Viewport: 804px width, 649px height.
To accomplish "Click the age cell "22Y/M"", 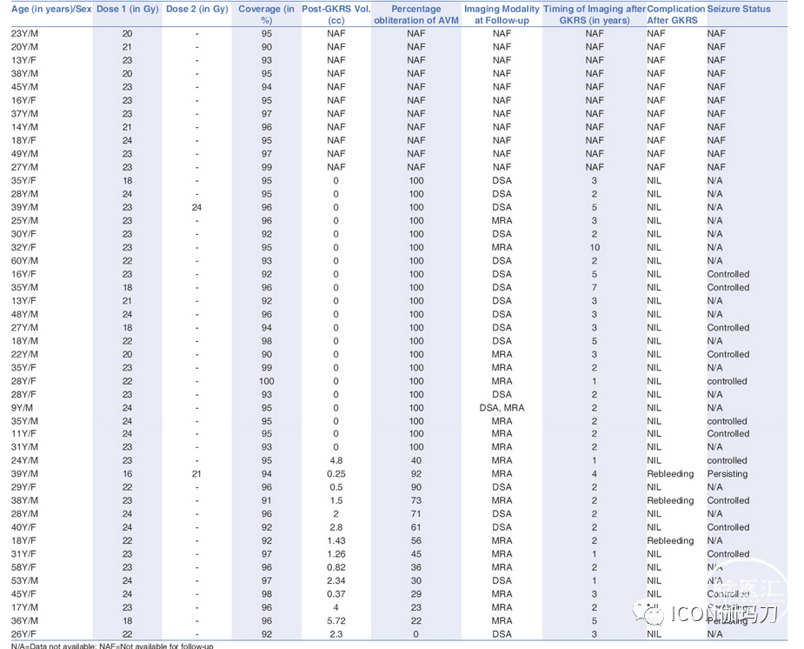I will [x=24, y=354].
